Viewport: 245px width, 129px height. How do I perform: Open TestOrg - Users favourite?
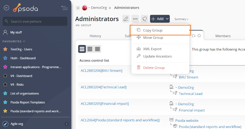click(x=21, y=49)
